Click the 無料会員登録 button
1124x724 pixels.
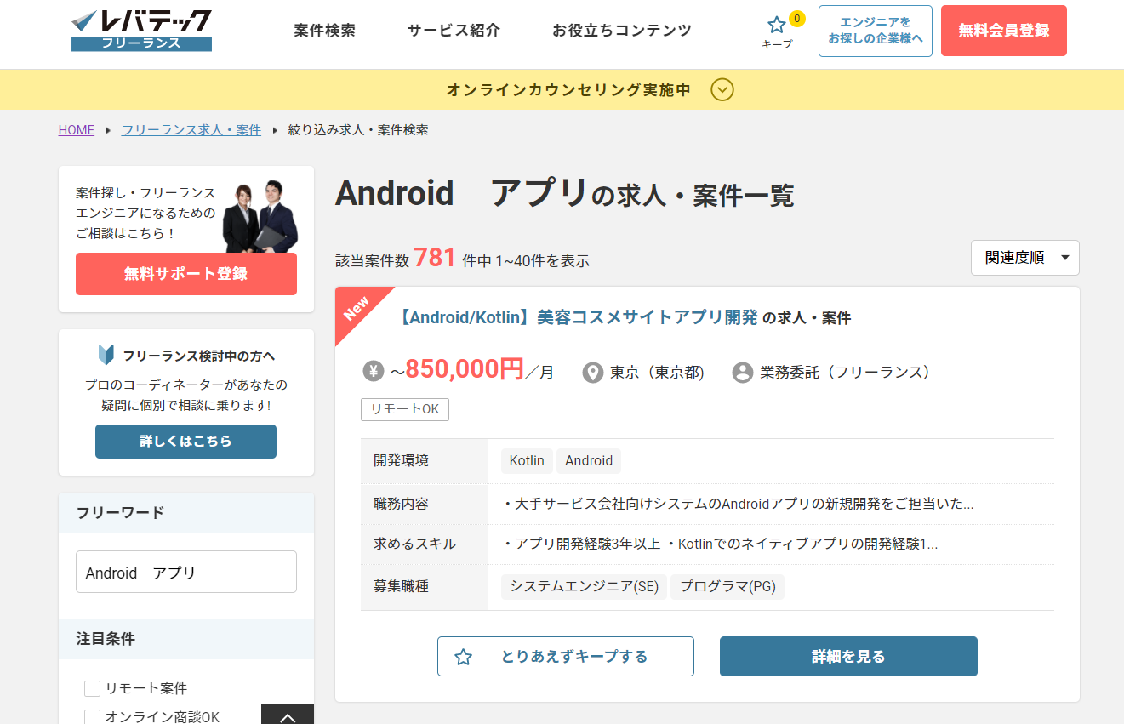(x=1003, y=31)
